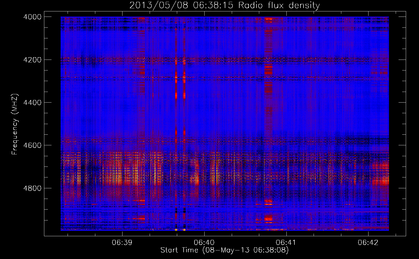Select the '4600' frequency axis label
Screen dimensions: 419x259
point(32,145)
